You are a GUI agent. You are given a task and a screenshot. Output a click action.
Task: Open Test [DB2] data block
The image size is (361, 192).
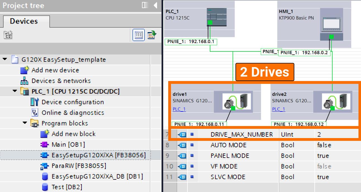click(x=67, y=187)
